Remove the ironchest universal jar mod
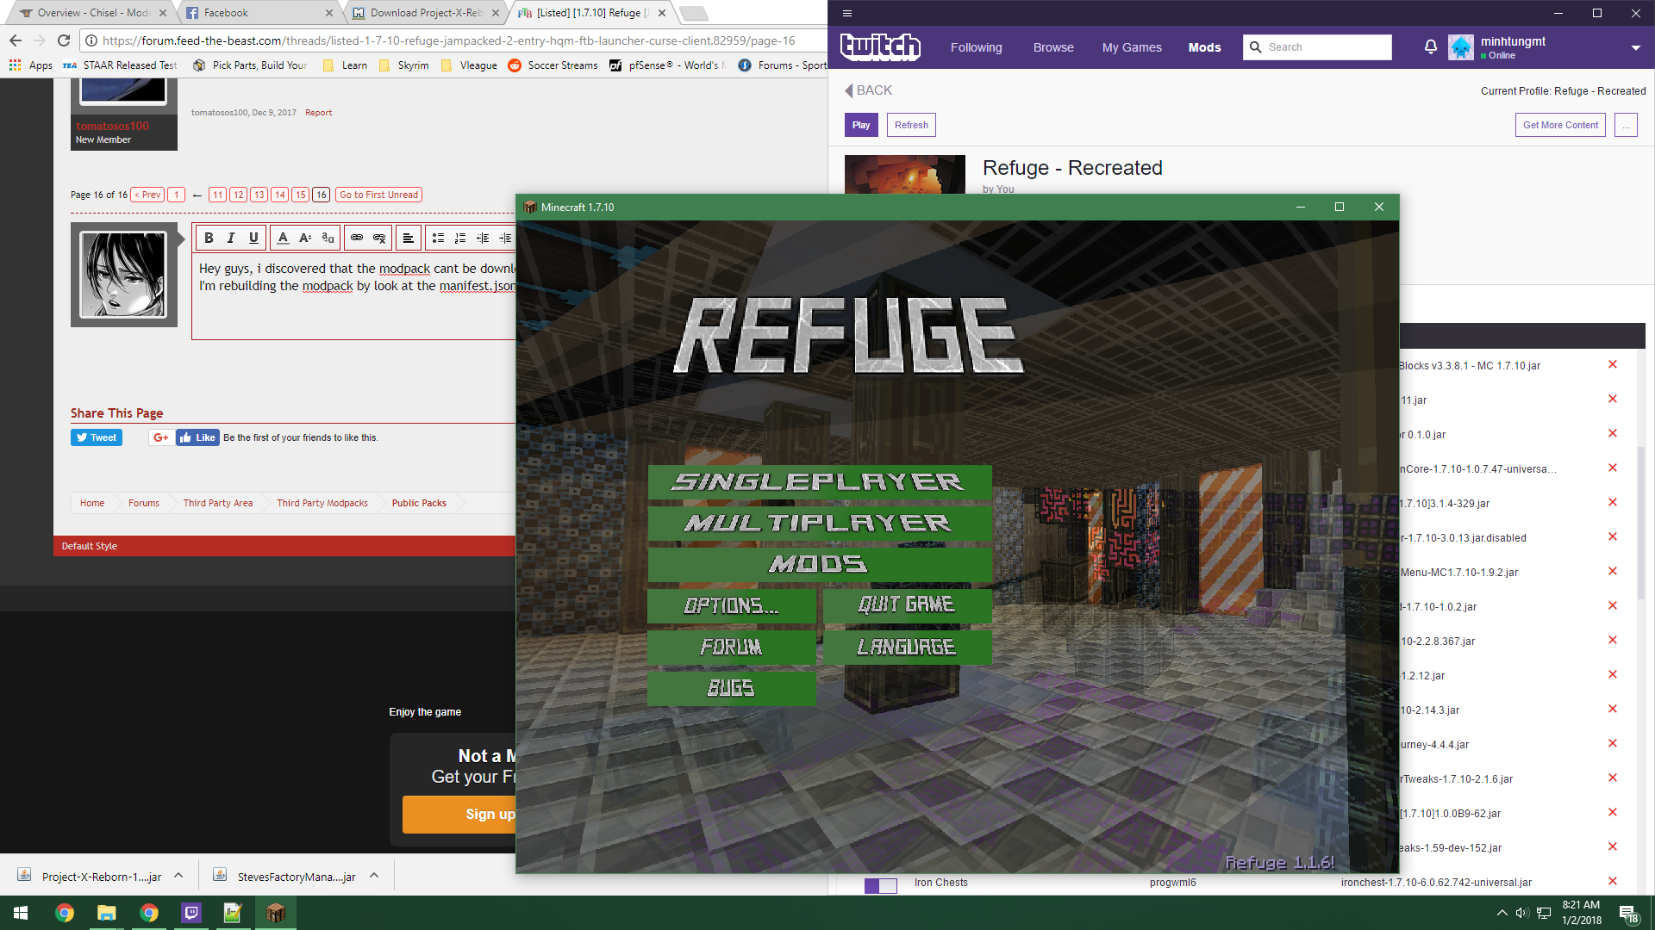Screen dimensions: 1655x930 [x=1613, y=881]
